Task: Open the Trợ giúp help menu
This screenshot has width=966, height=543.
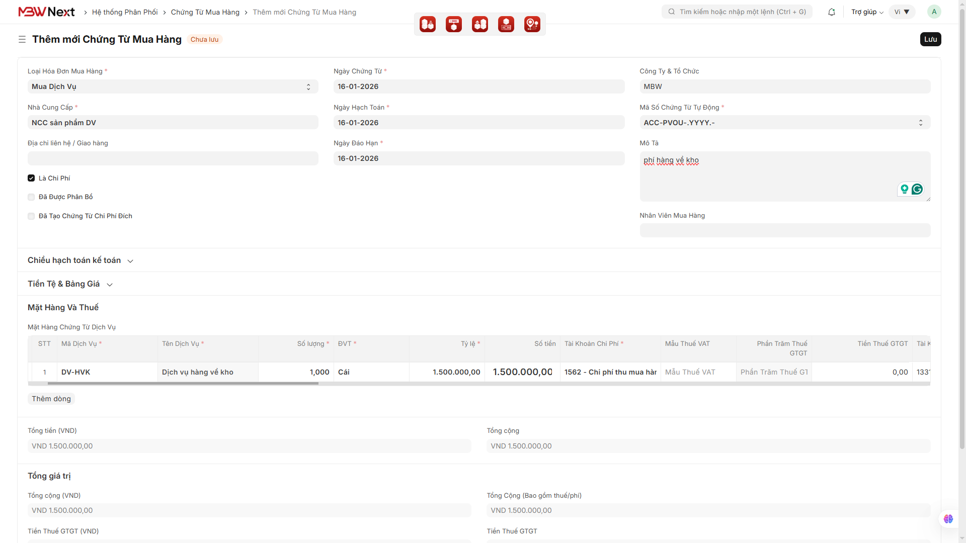Action: 867,12
